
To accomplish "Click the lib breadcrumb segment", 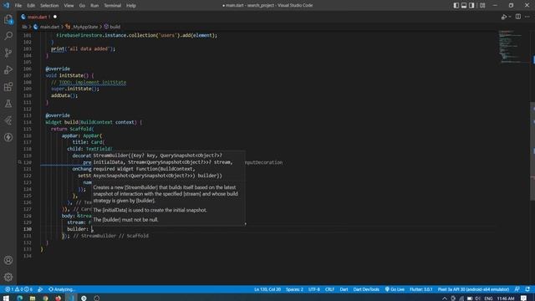I will (24, 27).
